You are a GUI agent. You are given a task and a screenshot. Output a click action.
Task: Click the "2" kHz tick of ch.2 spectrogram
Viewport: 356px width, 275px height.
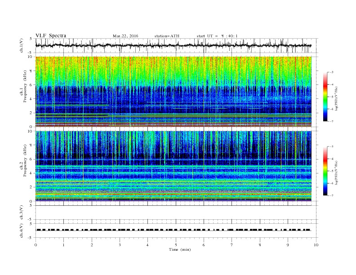32,187
